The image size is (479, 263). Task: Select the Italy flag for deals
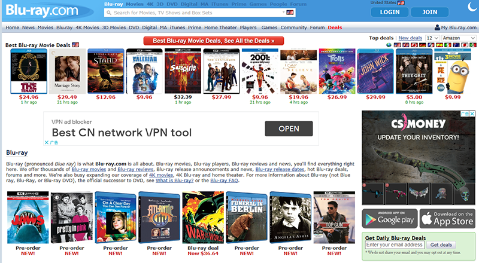click(x=447, y=45)
